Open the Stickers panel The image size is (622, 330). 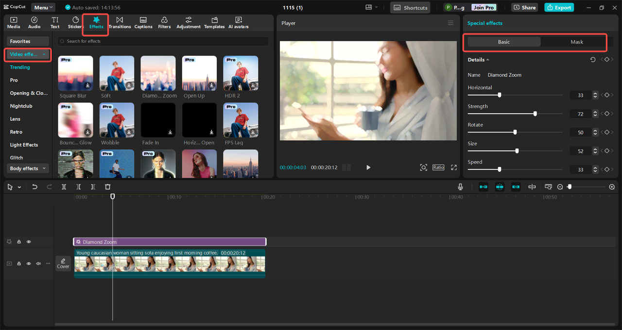[x=75, y=22]
